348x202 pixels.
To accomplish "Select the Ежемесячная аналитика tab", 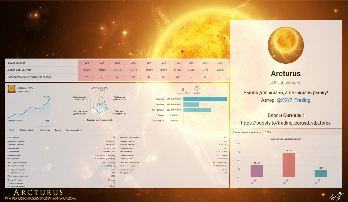I will point(247,132).
